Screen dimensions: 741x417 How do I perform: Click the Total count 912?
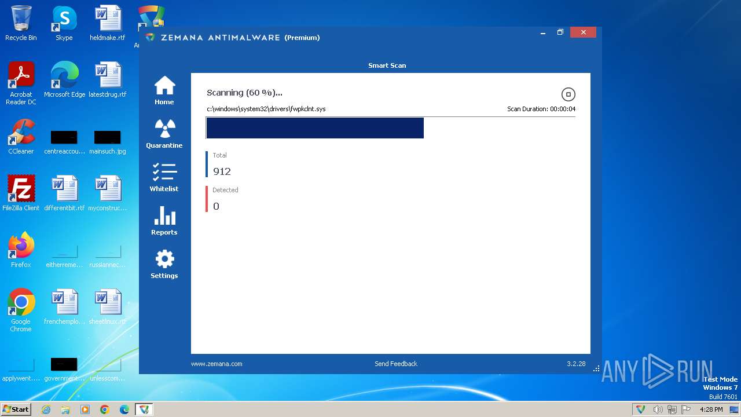click(222, 171)
